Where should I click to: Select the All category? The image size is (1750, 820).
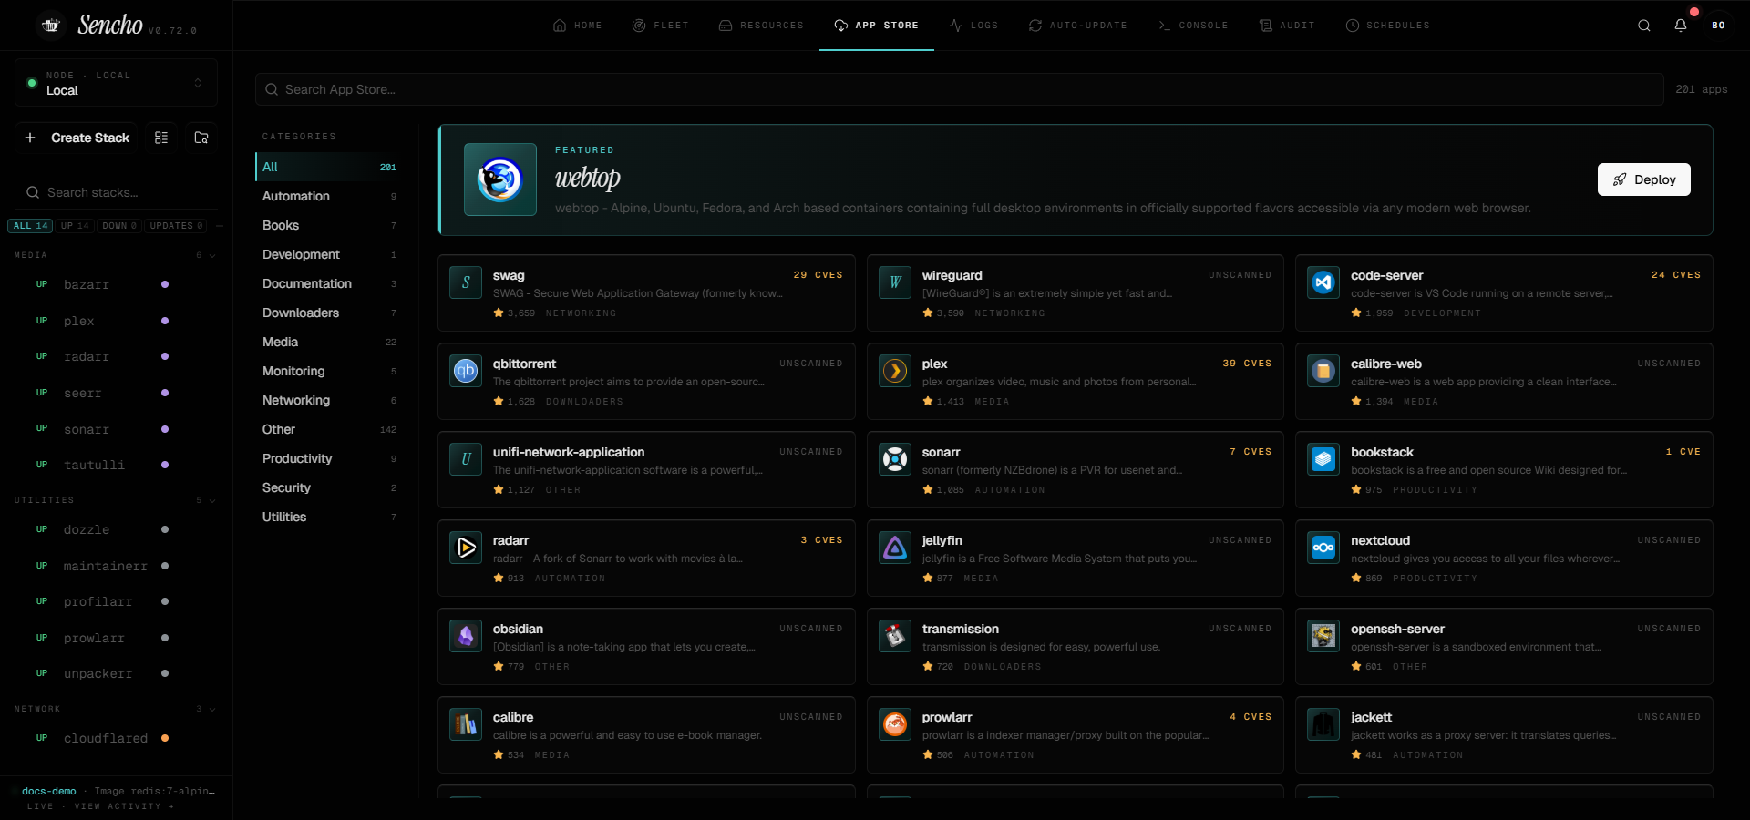tap(330, 167)
